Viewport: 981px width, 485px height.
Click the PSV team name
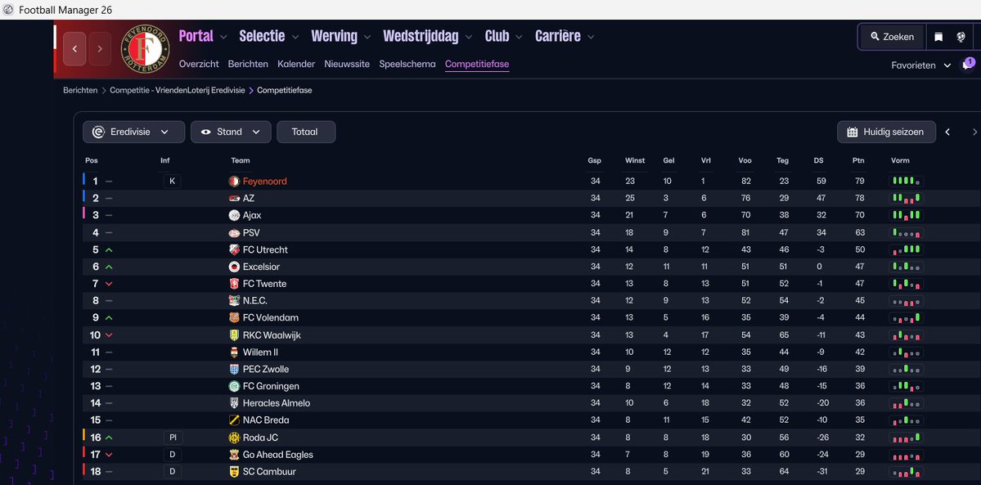pos(251,233)
